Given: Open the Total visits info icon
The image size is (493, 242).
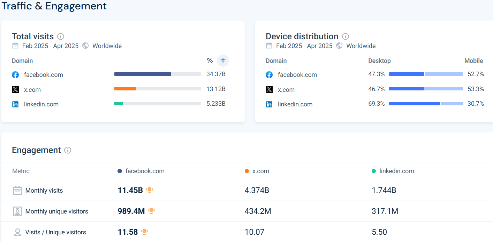Looking at the screenshot, I should click(61, 37).
